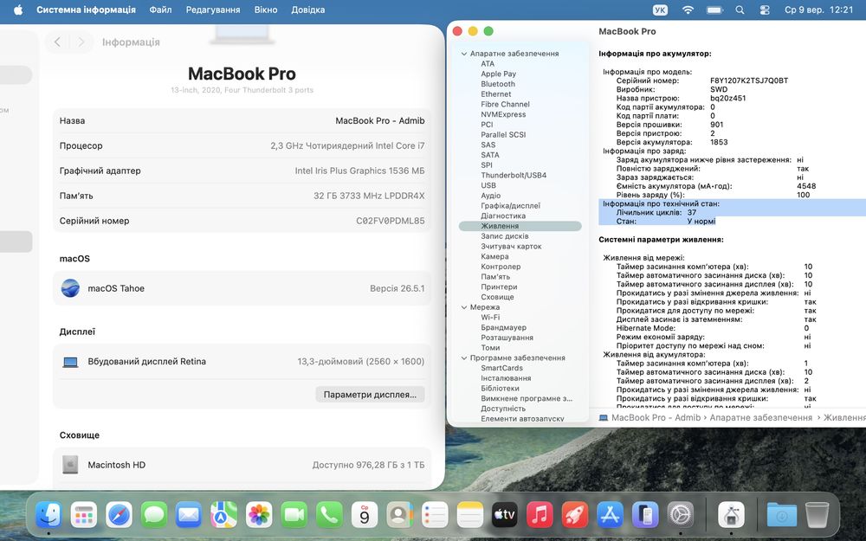Click the Macintosh HD storage row
The image size is (866, 541).
tap(242, 465)
